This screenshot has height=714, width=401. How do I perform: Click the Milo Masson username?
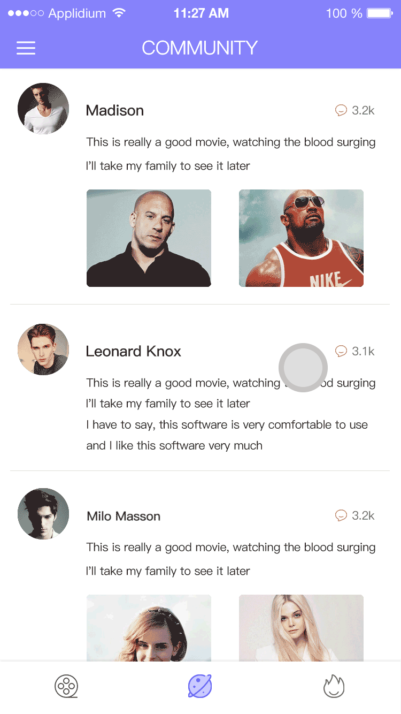tap(124, 516)
